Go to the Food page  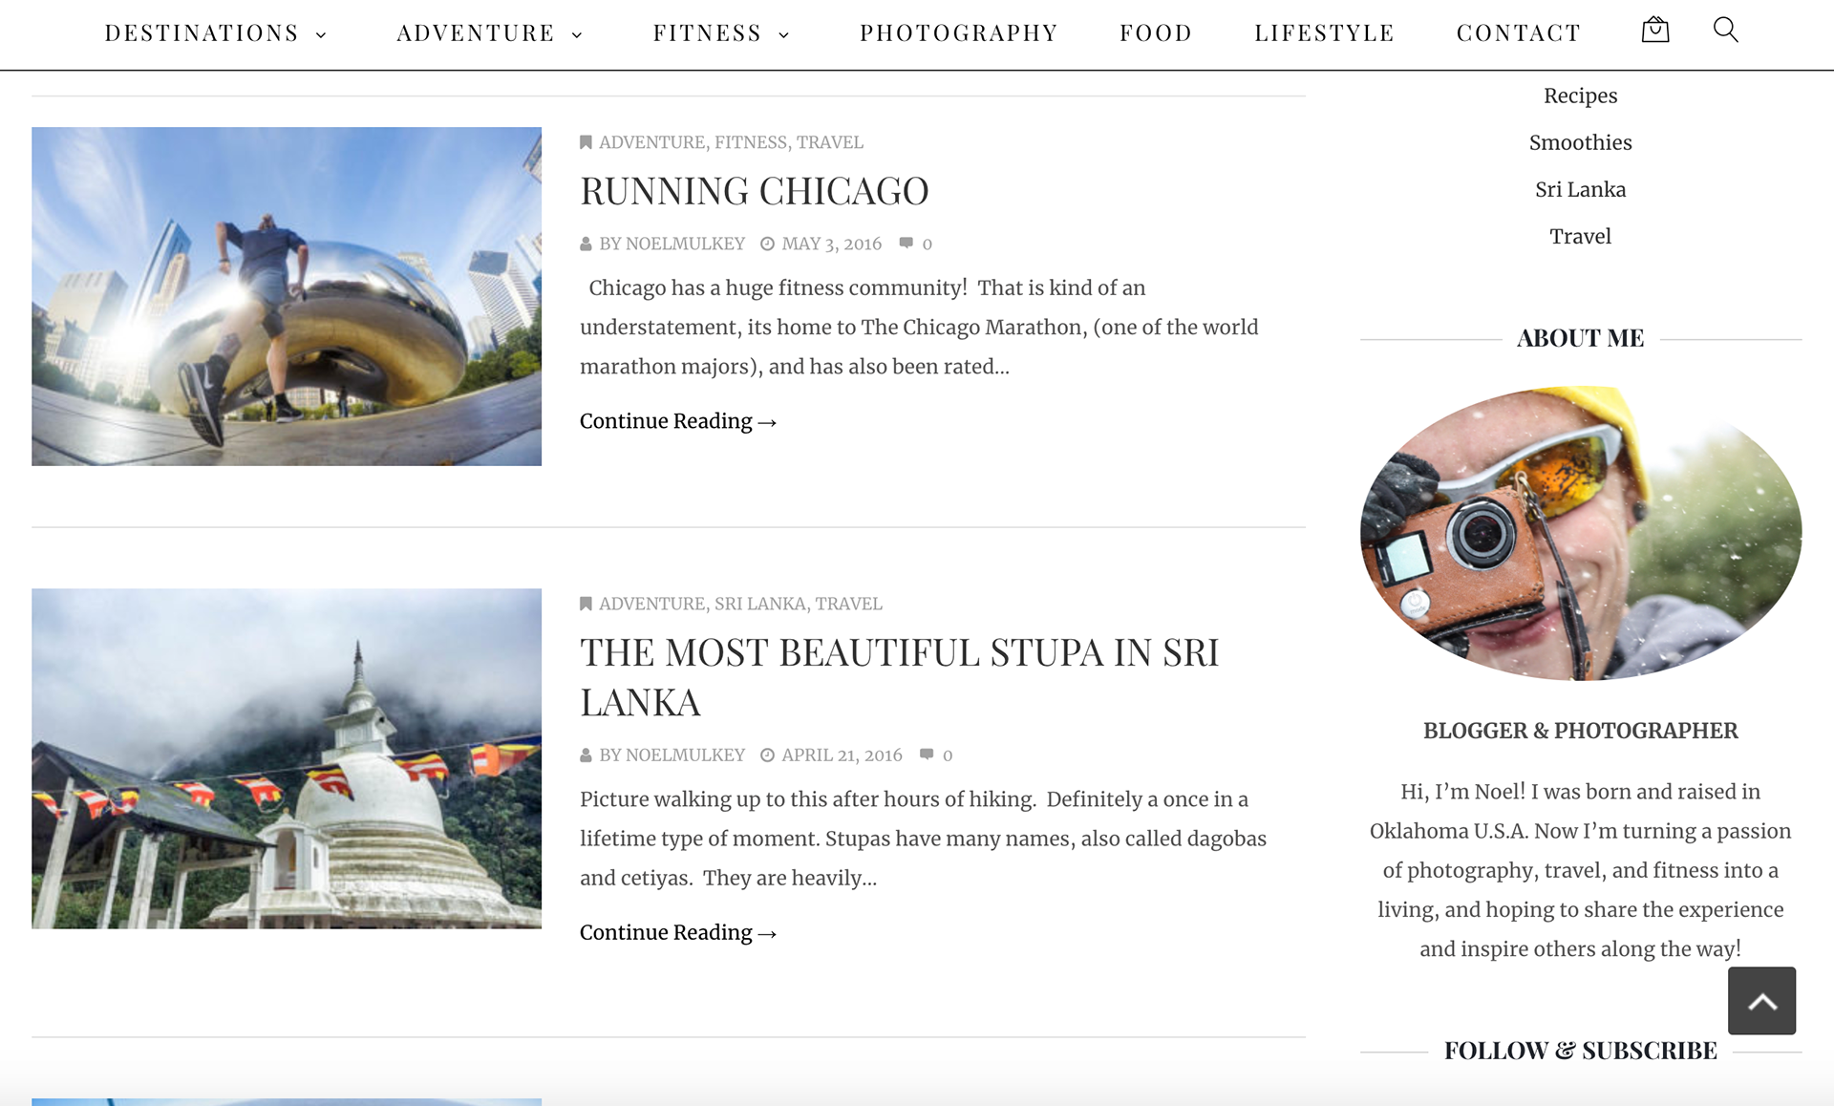[x=1156, y=32]
